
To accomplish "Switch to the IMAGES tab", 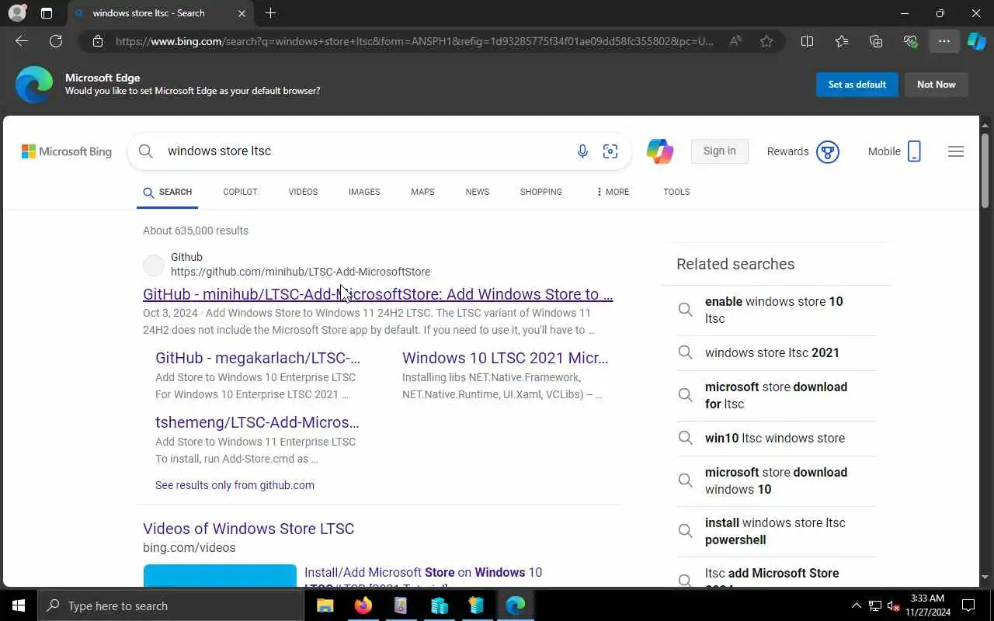I will pyautogui.click(x=364, y=192).
